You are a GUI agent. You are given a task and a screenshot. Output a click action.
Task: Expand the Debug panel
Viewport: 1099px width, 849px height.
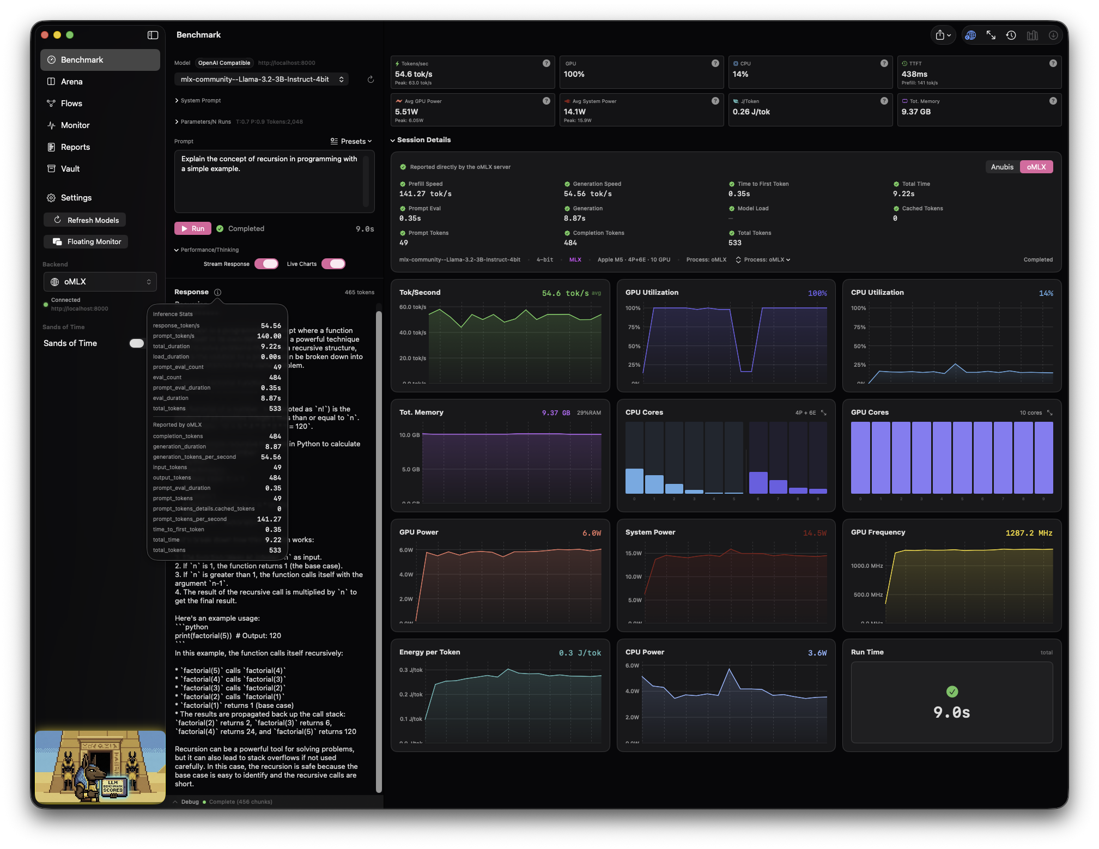coord(186,802)
